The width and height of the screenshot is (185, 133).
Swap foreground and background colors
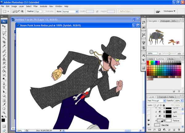coord(6,116)
